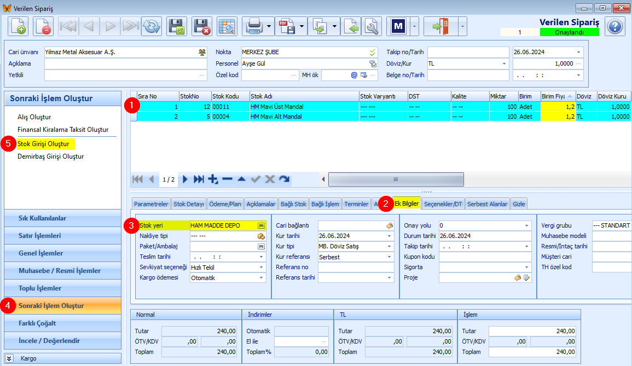
Task: Open the Açıklamalar tab
Action: pos(261,204)
